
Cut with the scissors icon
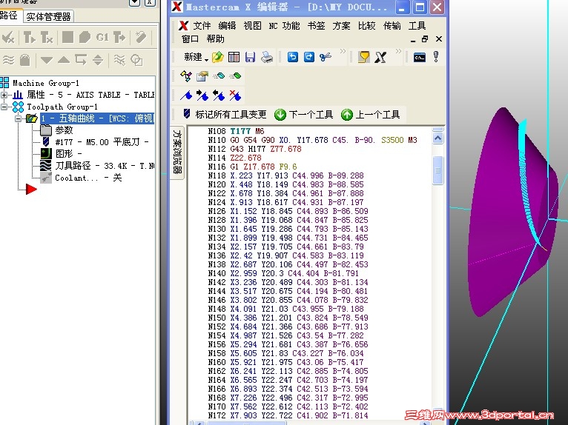pyautogui.click(x=326, y=57)
